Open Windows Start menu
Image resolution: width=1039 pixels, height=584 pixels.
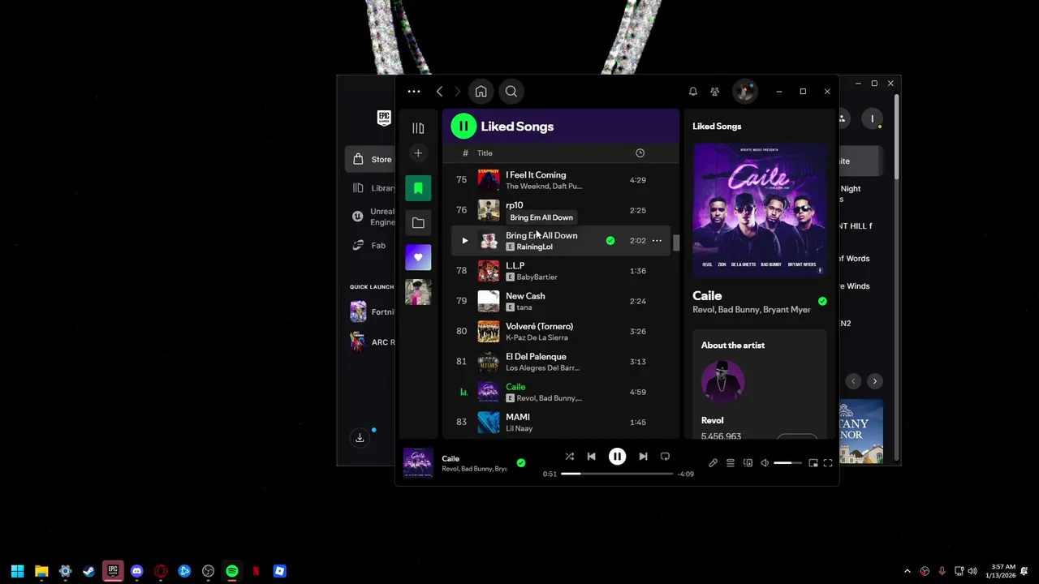(x=17, y=571)
